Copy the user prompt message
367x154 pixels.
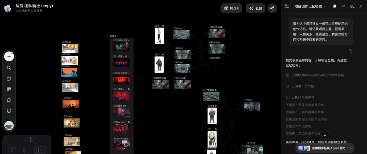point(350,51)
